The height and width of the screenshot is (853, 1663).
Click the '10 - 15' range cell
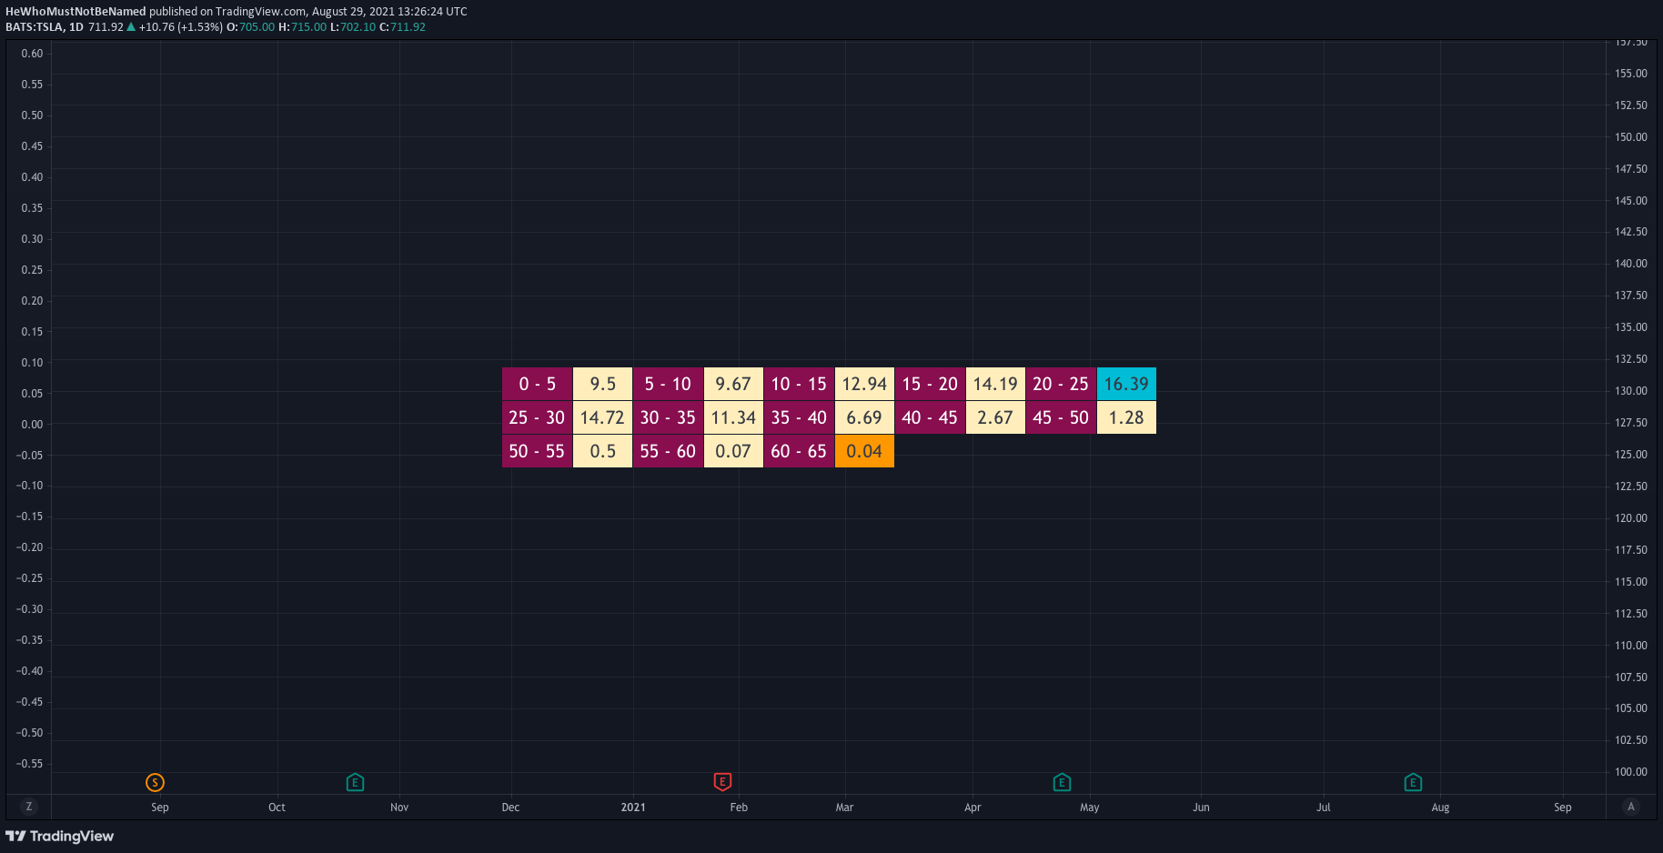click(x=799, y=384)
